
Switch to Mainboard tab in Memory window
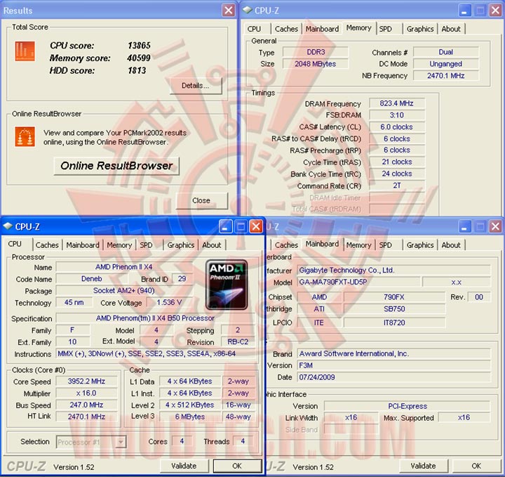pos(322,29)
